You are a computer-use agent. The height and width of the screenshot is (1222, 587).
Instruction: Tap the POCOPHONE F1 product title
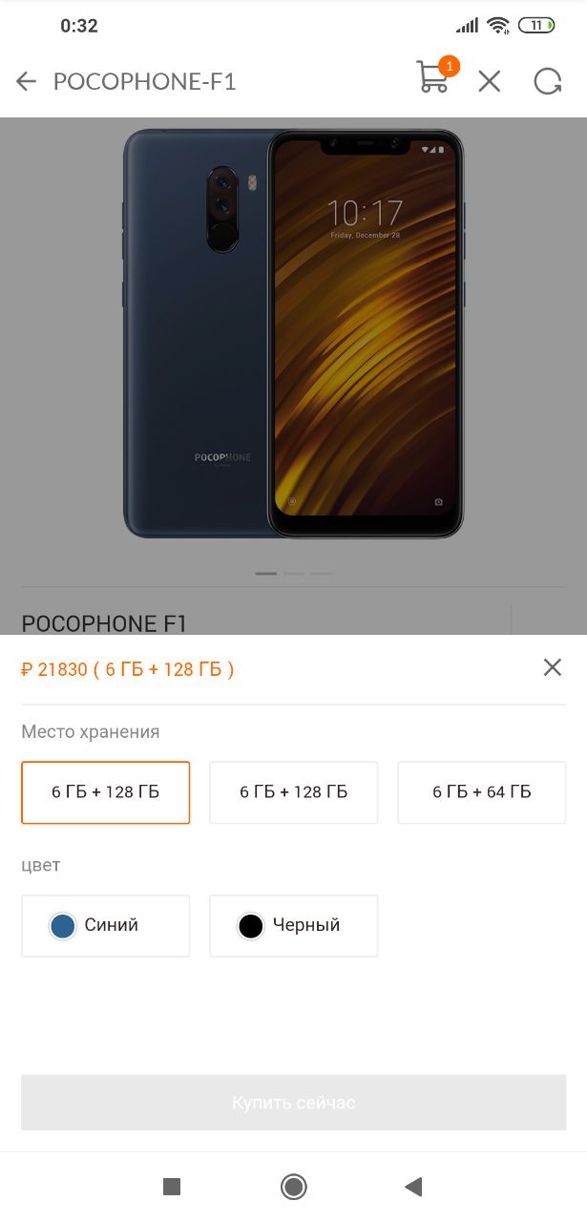[104, 623]
